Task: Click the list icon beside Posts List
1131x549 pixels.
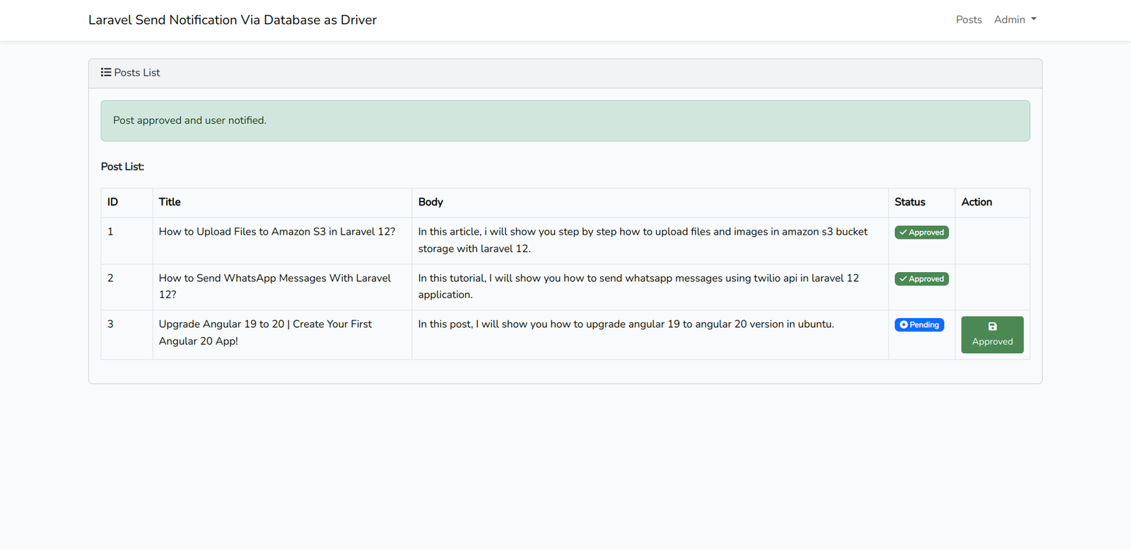Action: tap(106, 72)
